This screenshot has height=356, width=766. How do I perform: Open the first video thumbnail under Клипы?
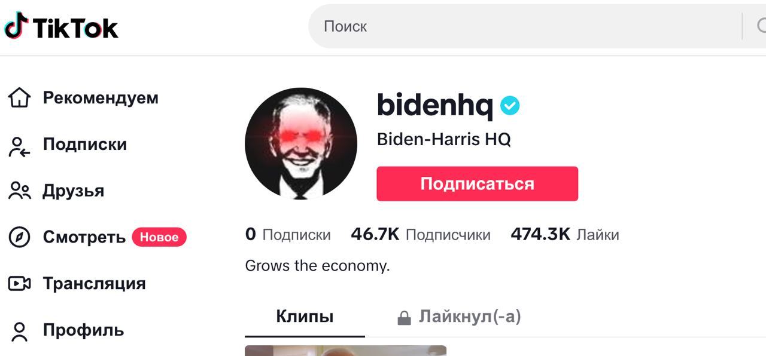[x=345, y=351]
